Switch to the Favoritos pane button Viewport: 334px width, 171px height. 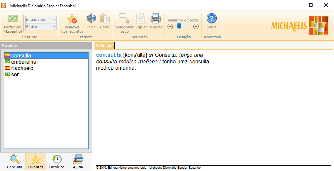coord(36,162)
